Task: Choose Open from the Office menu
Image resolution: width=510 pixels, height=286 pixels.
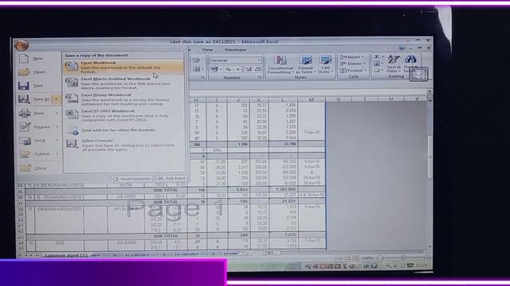Action: pyautogui.click(x=39, y=72)
